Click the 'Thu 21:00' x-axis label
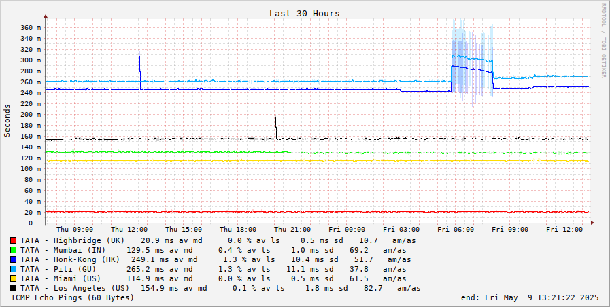Screen dimensions: 610x307 click(x=292, y=230)
